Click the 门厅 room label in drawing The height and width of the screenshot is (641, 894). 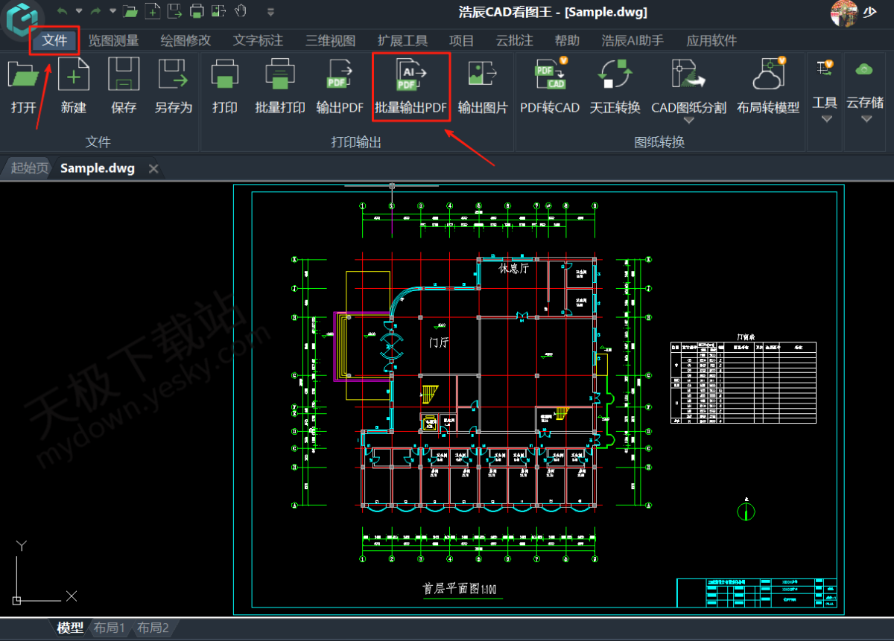pyautogui.click(x=439, y=342)
